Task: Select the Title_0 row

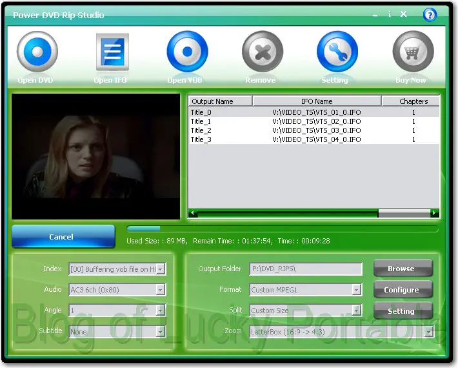Action: tap(314, 112)
